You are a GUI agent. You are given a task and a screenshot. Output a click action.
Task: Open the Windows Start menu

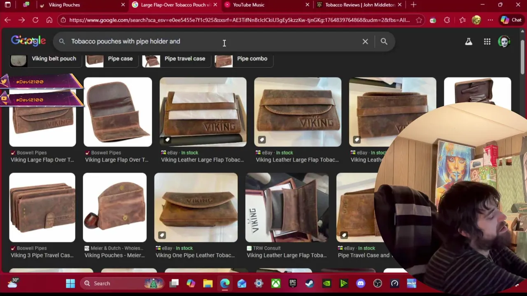[70, 283]
